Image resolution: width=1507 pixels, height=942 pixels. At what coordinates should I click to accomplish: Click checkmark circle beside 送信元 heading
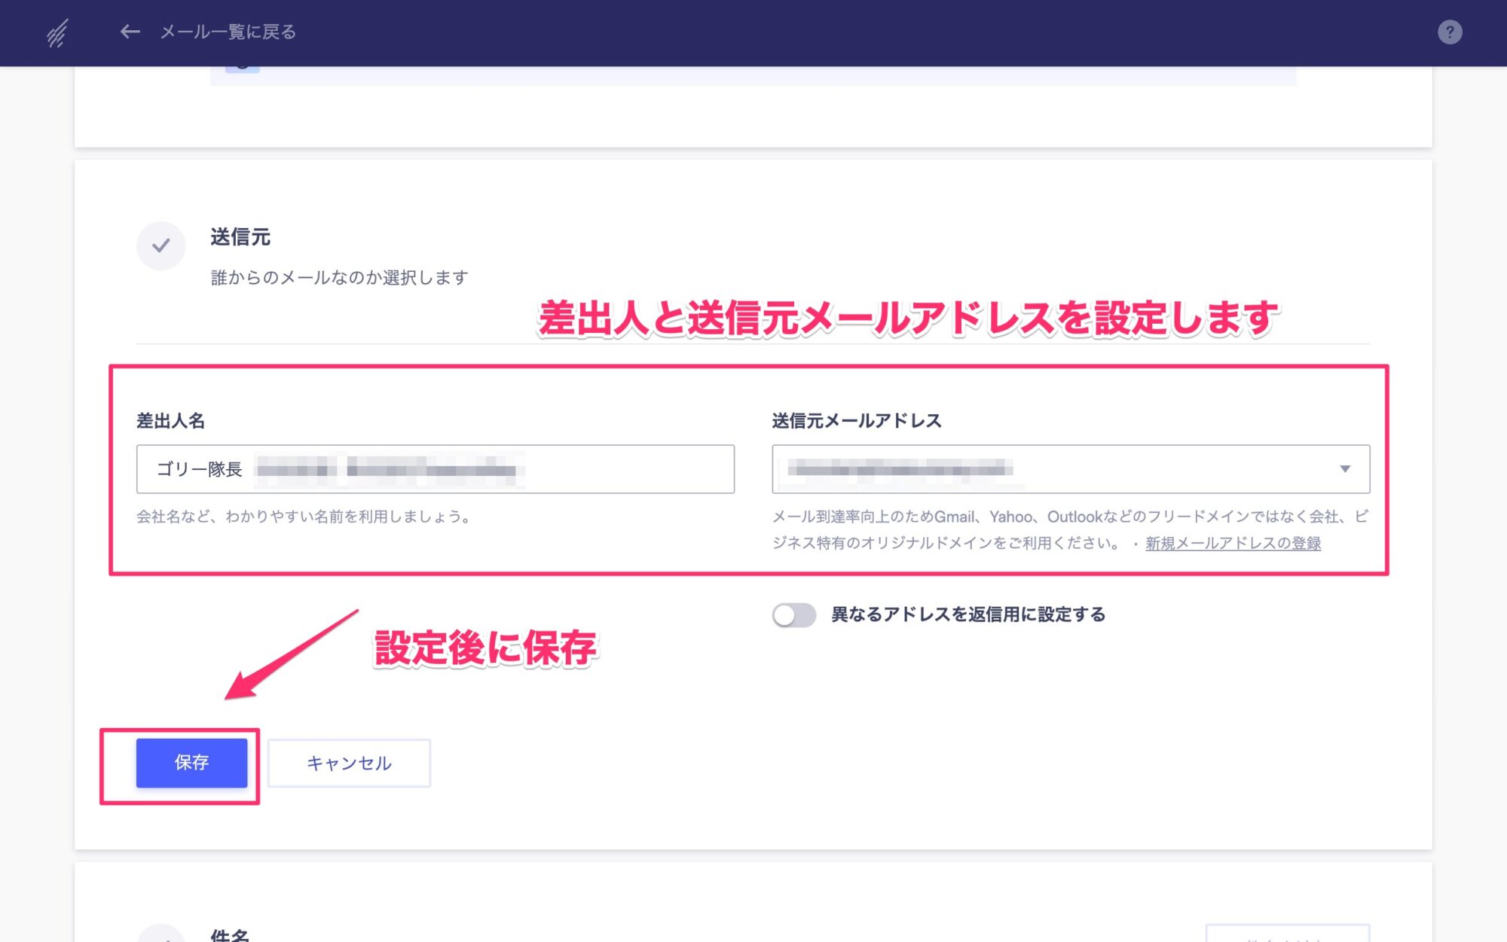point(160,245)
